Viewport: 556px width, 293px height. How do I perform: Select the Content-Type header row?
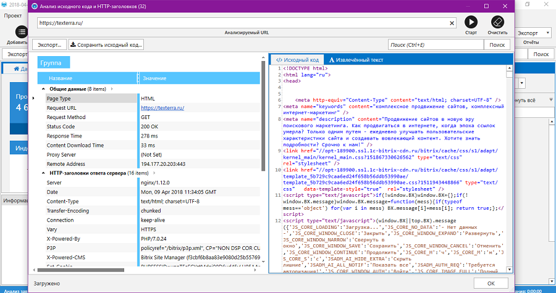[153, 201]
